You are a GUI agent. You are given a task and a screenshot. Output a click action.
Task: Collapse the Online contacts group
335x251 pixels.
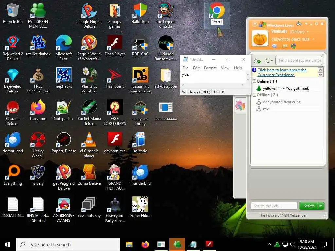pyautogui.click(x=254, y=81)
